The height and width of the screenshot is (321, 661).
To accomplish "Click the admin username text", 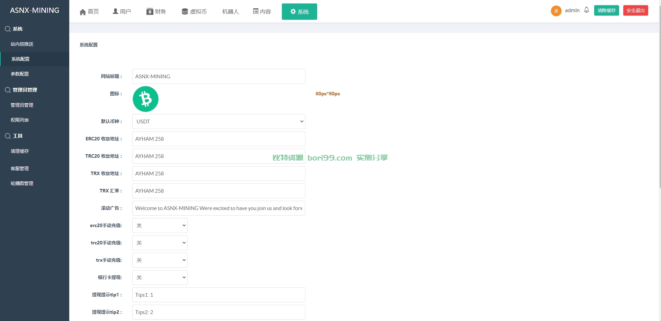I will click(x=572, y=10).
